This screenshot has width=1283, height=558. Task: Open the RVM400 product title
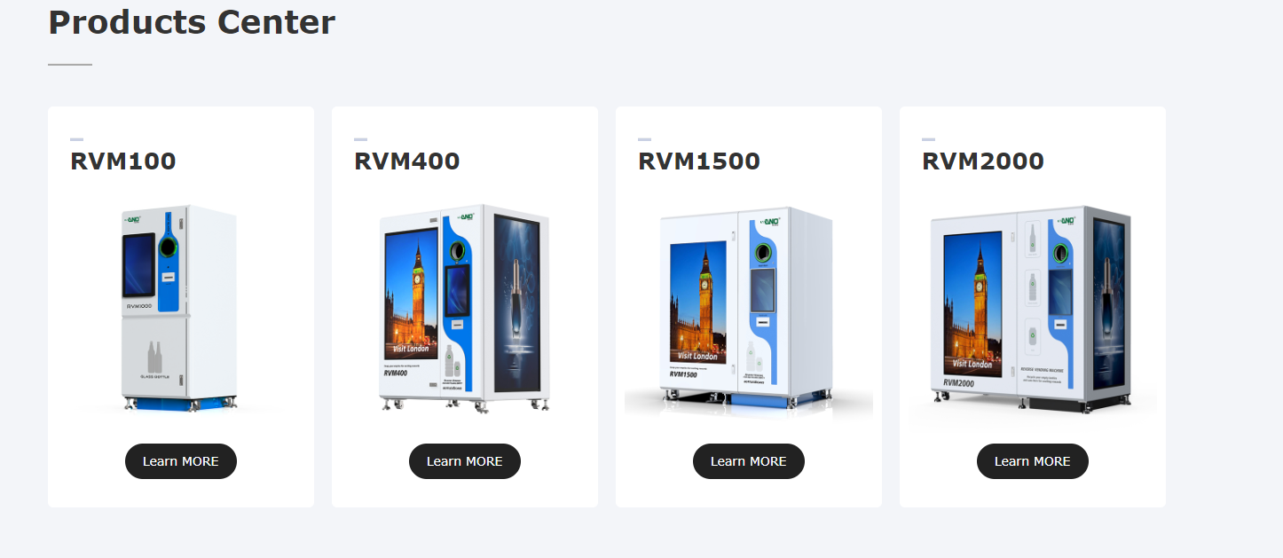click(x=407, y=161)
